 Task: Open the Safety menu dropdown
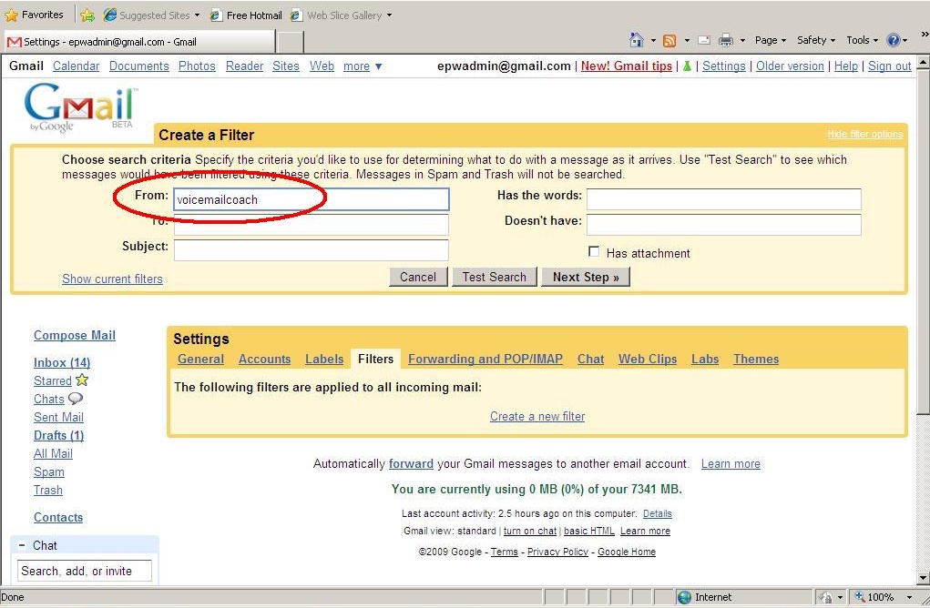815,40
